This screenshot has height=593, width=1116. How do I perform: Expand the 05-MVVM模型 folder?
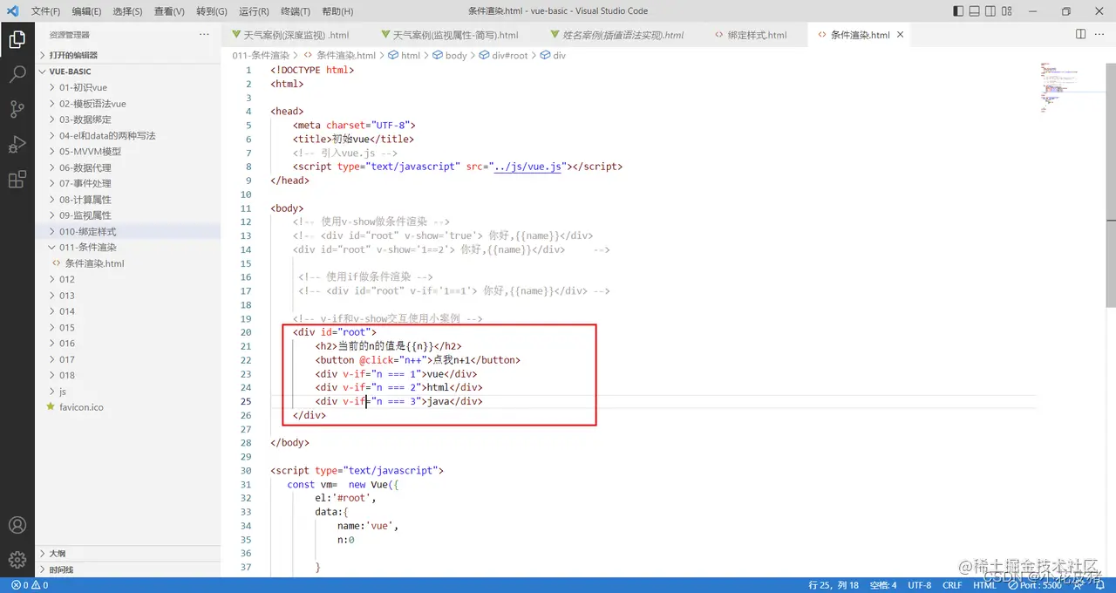[x=128, y=151]
